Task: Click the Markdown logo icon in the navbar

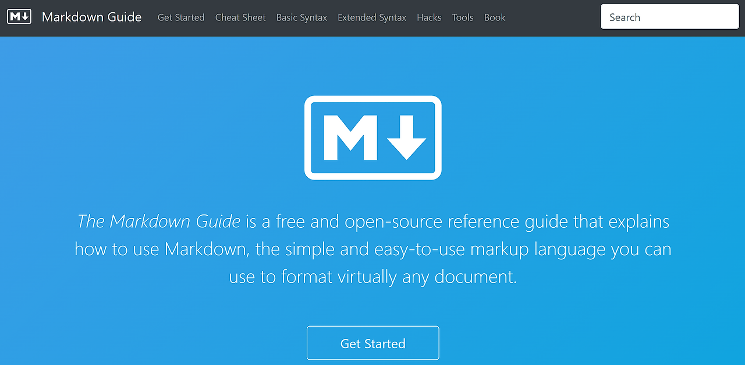Action: (19, 16)
